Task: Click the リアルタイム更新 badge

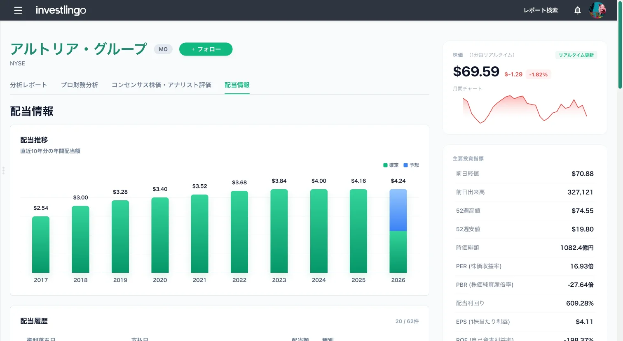Action: pyautogui.click(x=576, y=55)
